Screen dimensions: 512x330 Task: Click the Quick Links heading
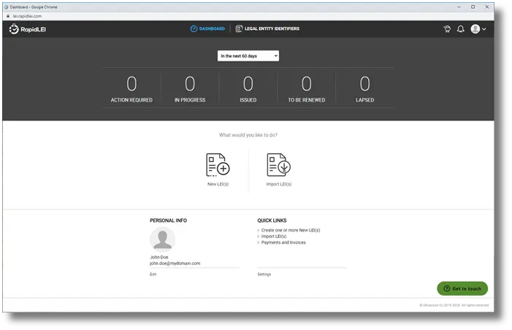point(272,220)
